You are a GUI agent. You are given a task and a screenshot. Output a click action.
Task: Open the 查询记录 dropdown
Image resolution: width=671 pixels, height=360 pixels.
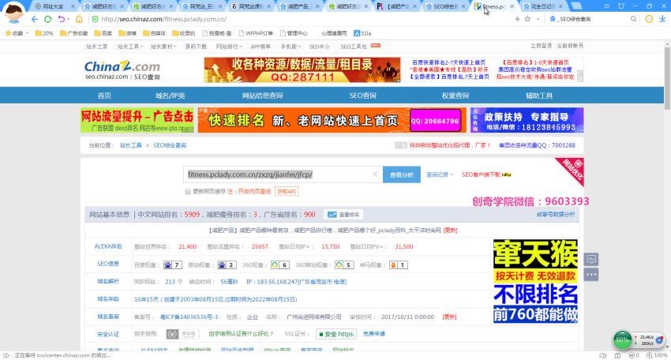440,174
